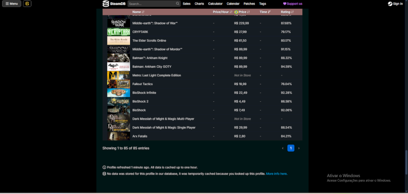408x194 pixels.
Task: Click rating 92.28%
Action: (286, 93)
